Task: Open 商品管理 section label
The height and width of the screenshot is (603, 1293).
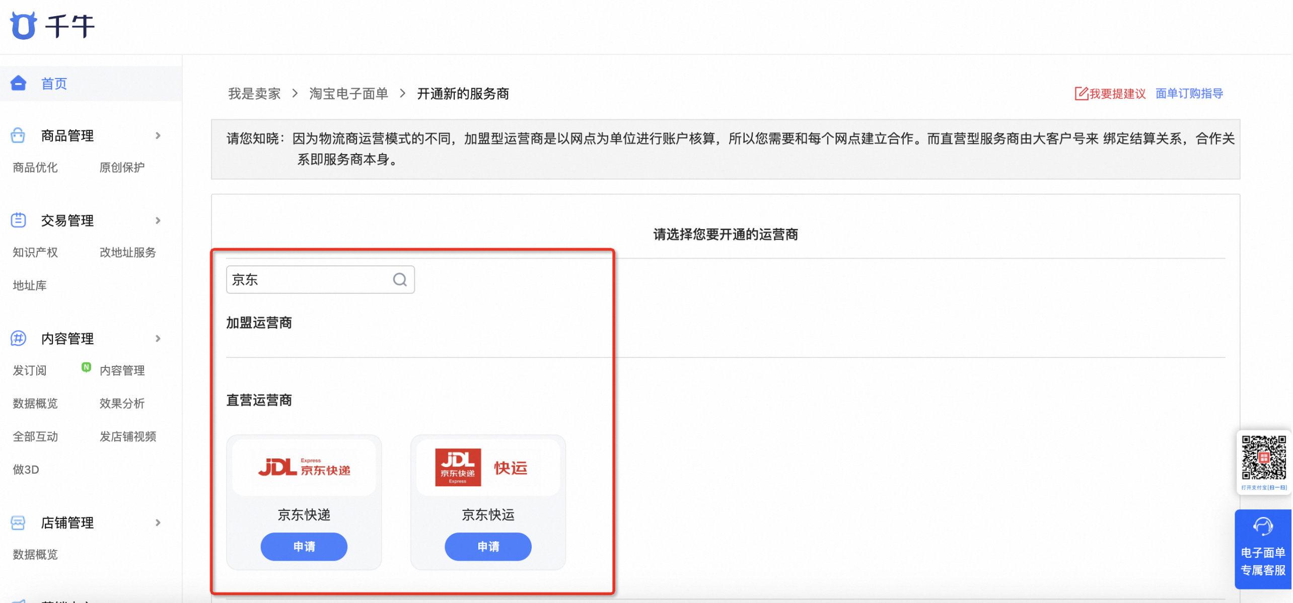Action: [x=67, y=136]
